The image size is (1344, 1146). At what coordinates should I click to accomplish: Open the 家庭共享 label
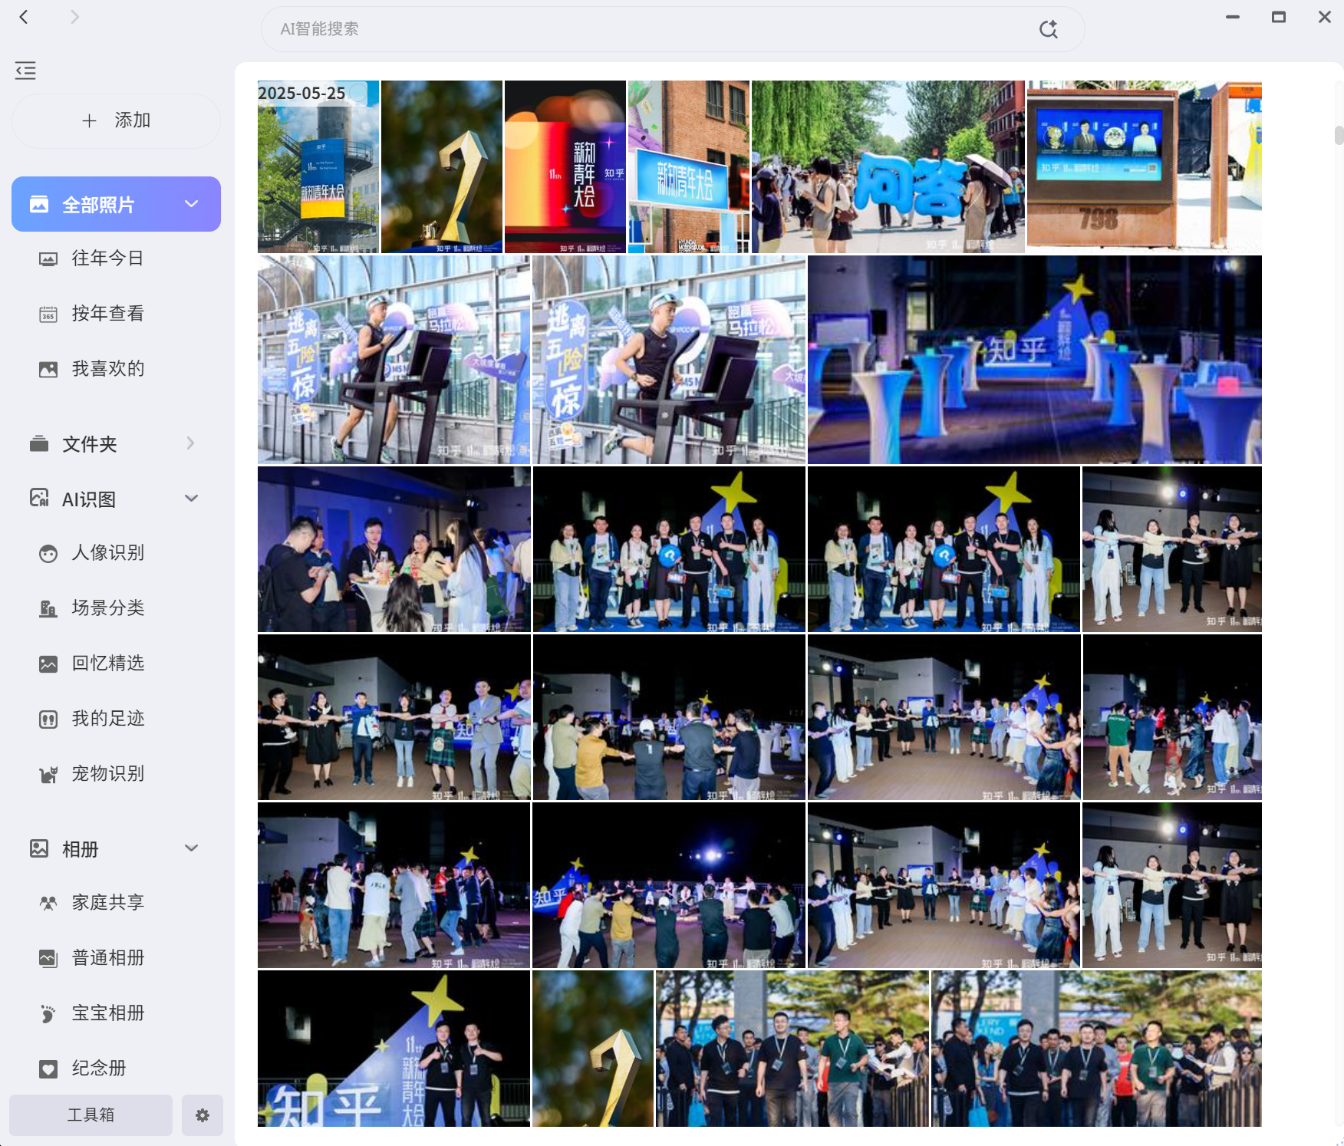(x=108, y=903)
